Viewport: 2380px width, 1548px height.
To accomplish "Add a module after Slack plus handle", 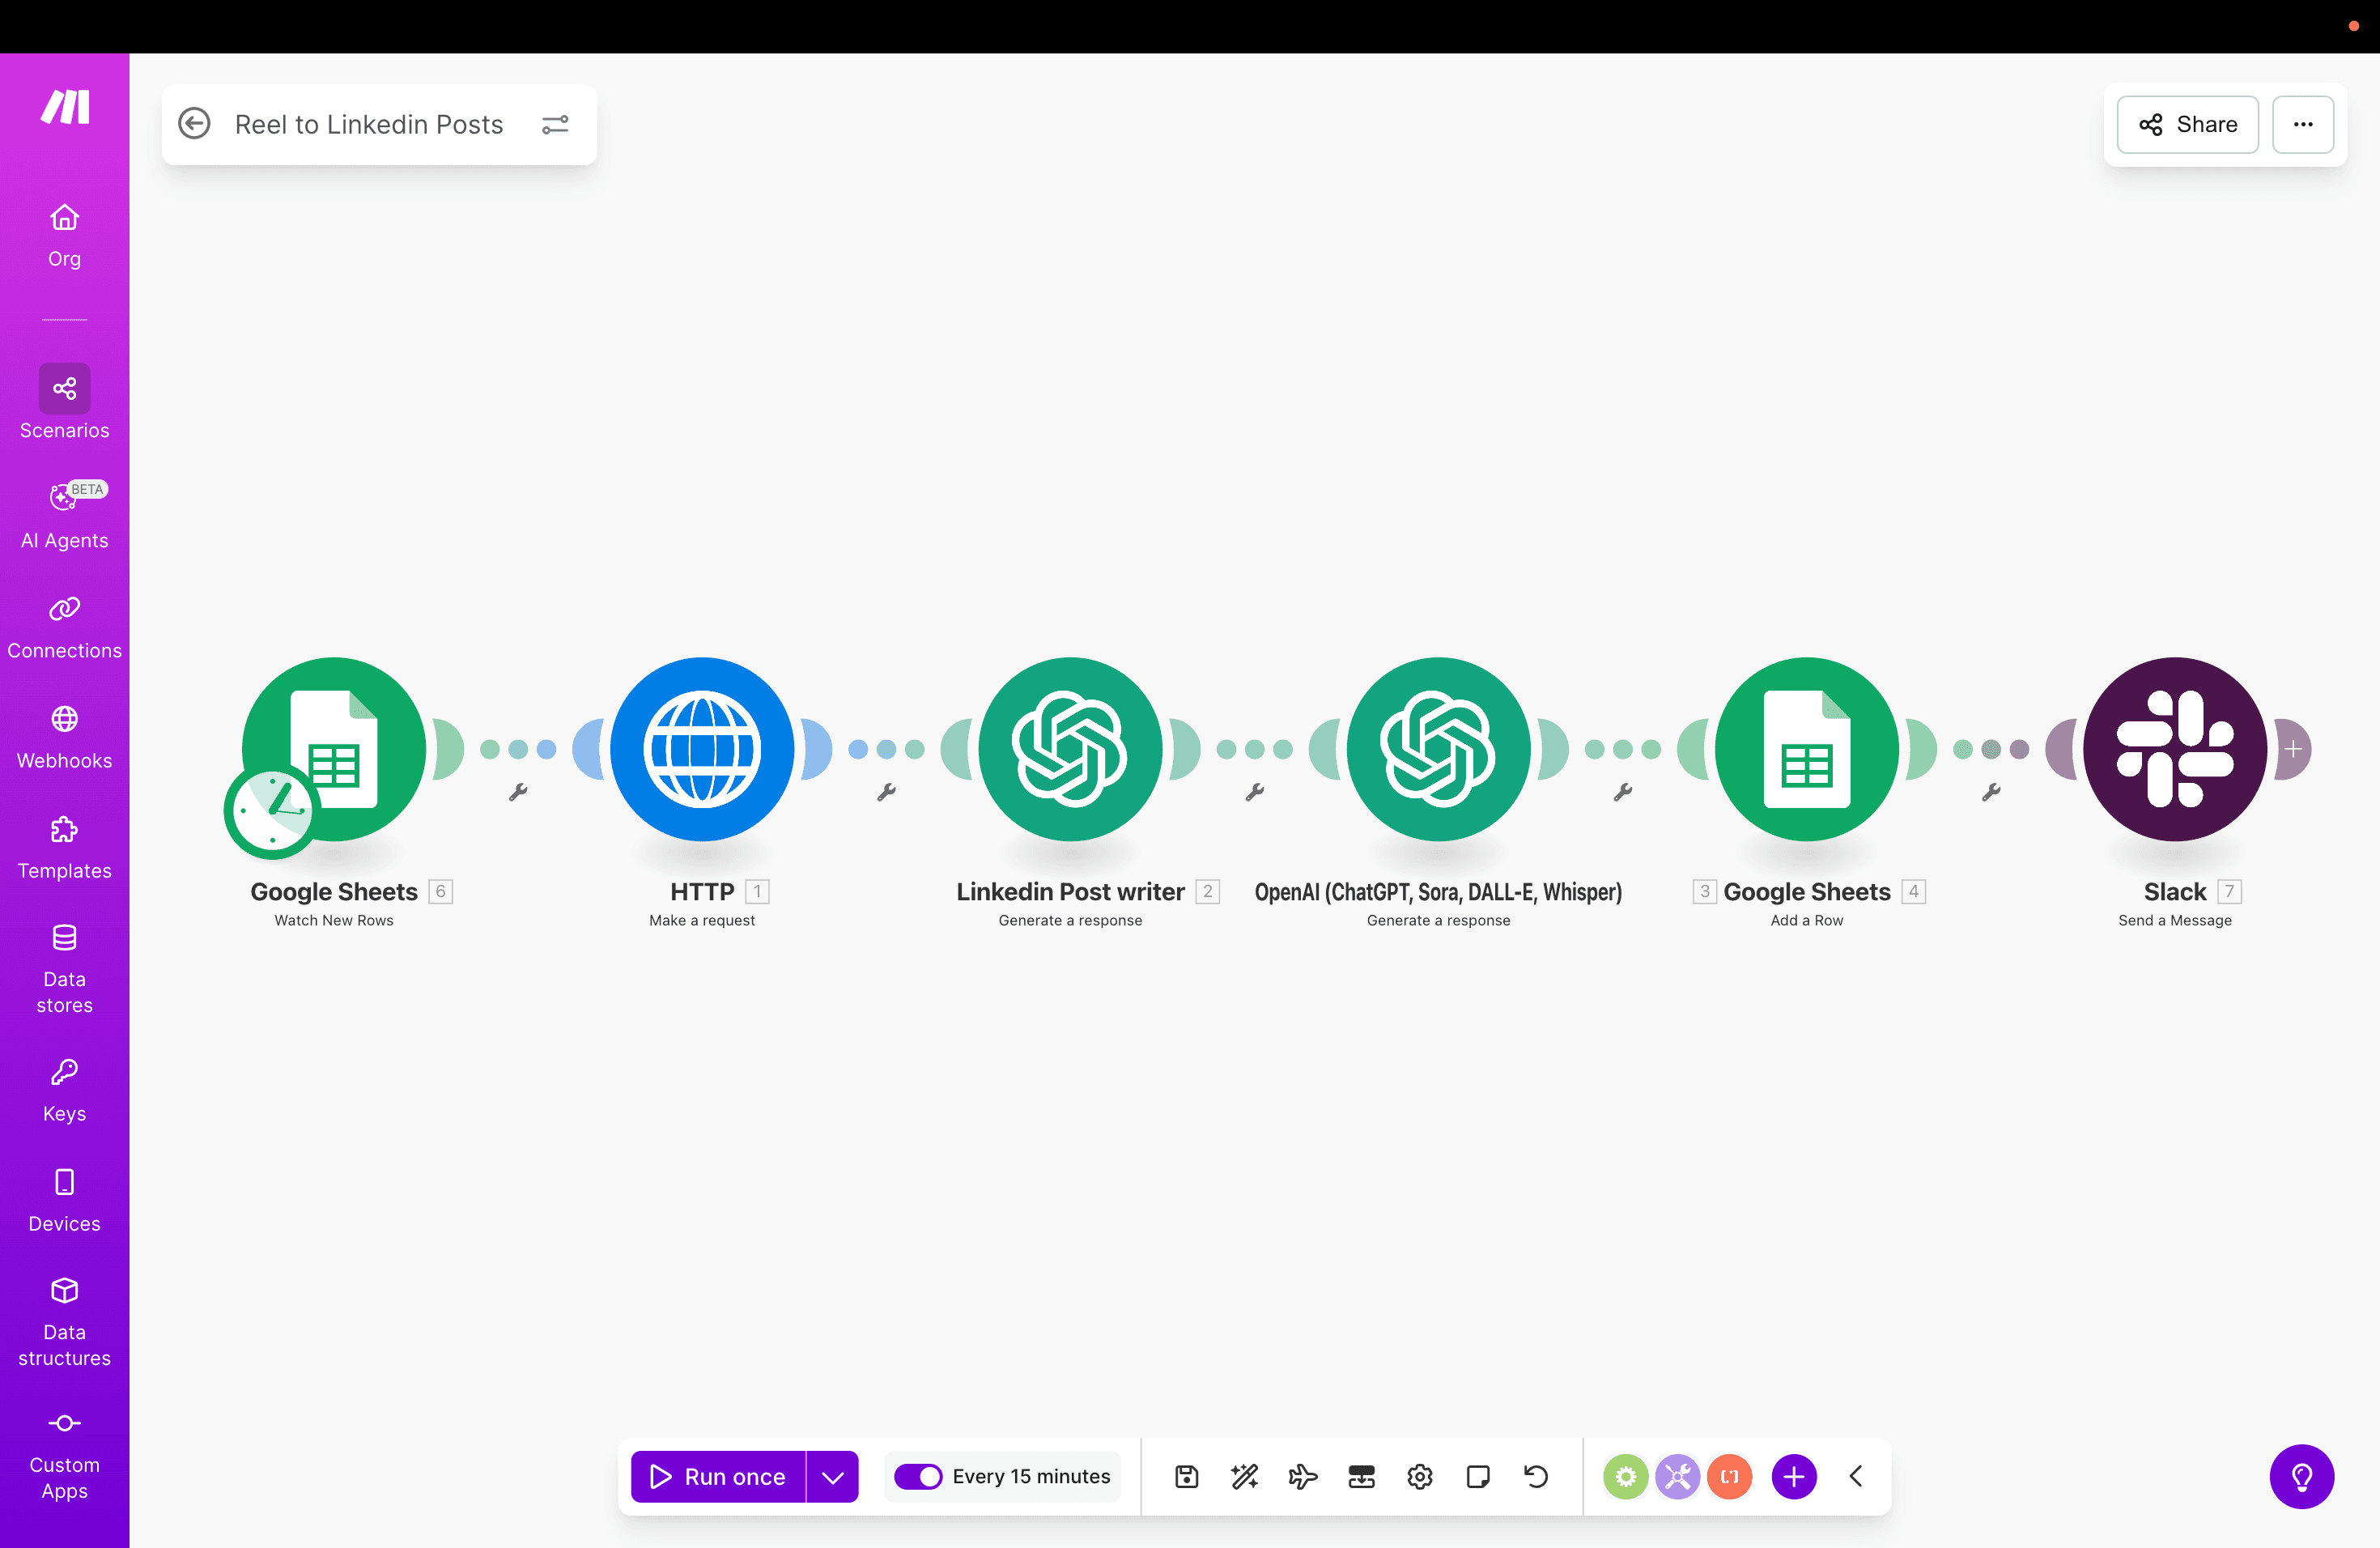I will [x=2293, y=749].
